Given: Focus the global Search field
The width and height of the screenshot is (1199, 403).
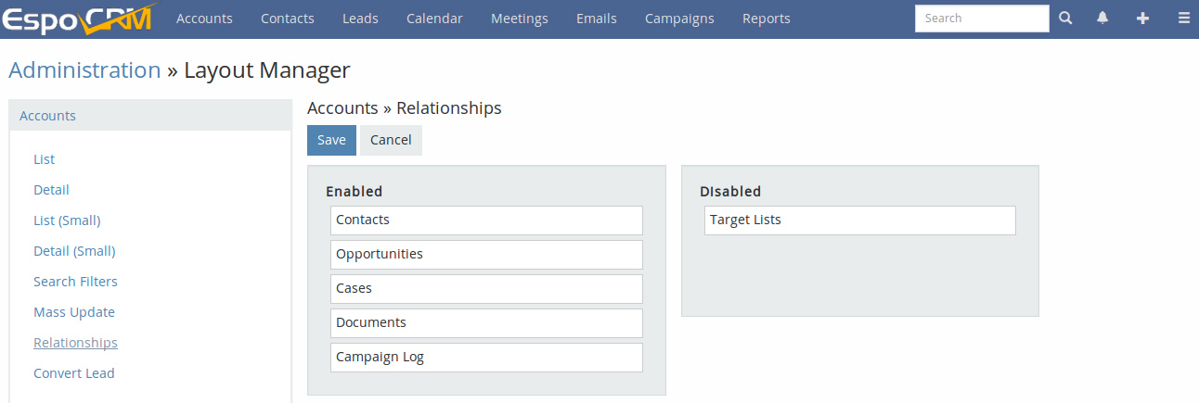Looking at the screenshot, I should coord(982,19).
